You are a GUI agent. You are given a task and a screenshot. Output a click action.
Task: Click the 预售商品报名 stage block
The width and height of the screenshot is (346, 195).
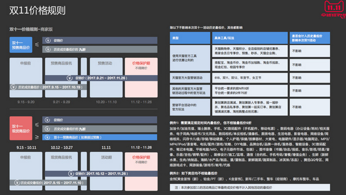coord(61,78)
